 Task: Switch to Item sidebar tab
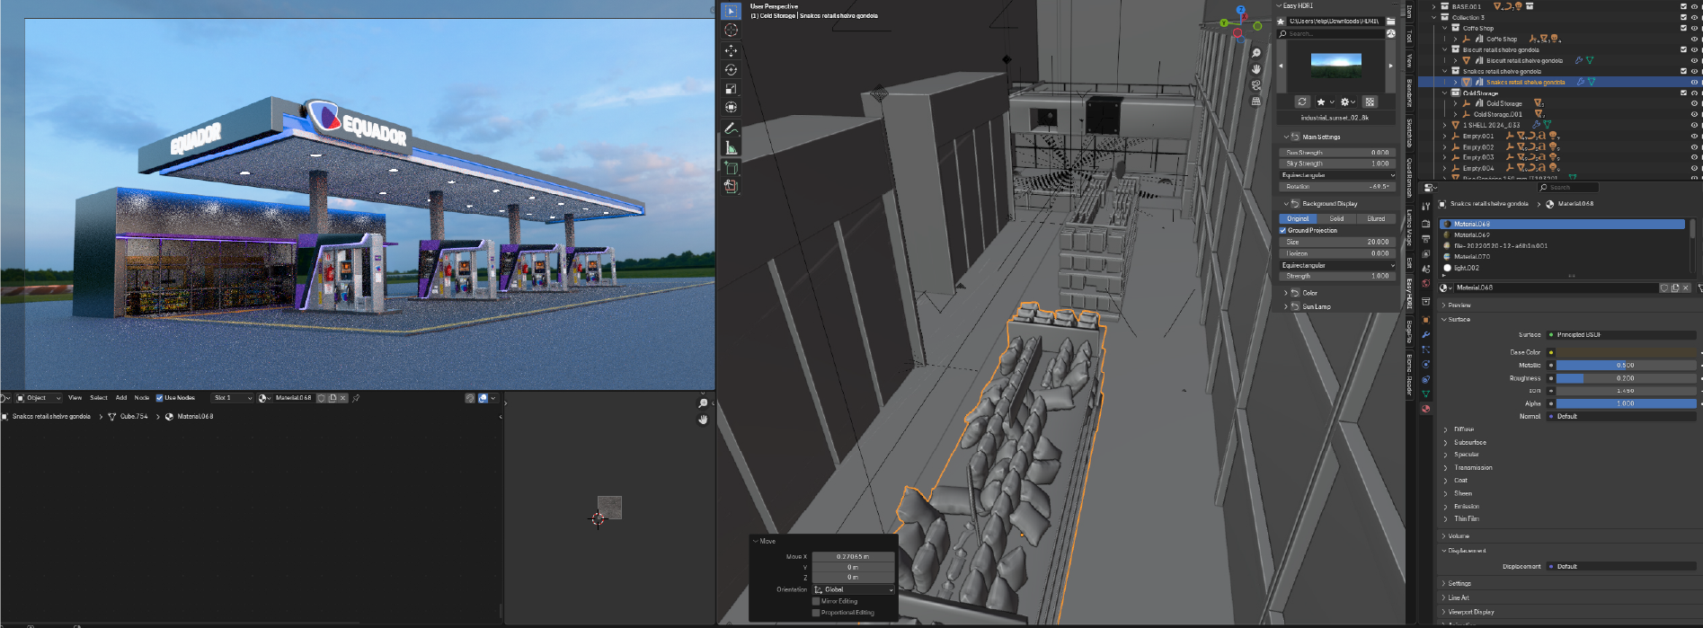(x=1409, y=13)
